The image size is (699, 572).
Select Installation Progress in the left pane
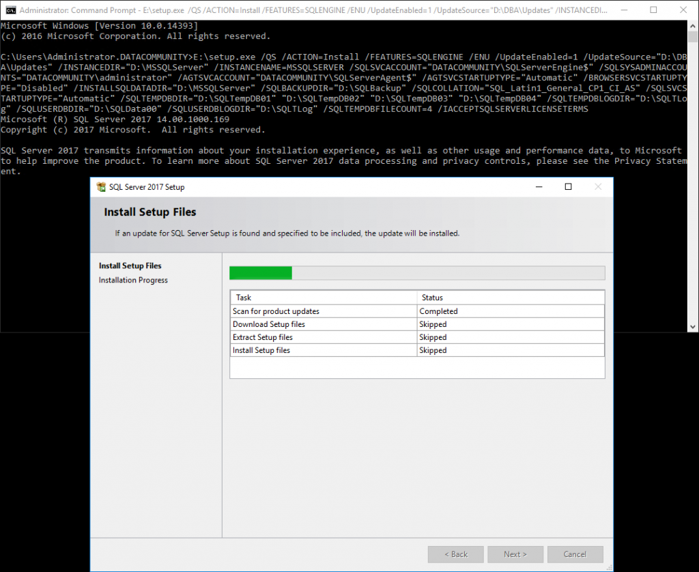pos(132,280)
